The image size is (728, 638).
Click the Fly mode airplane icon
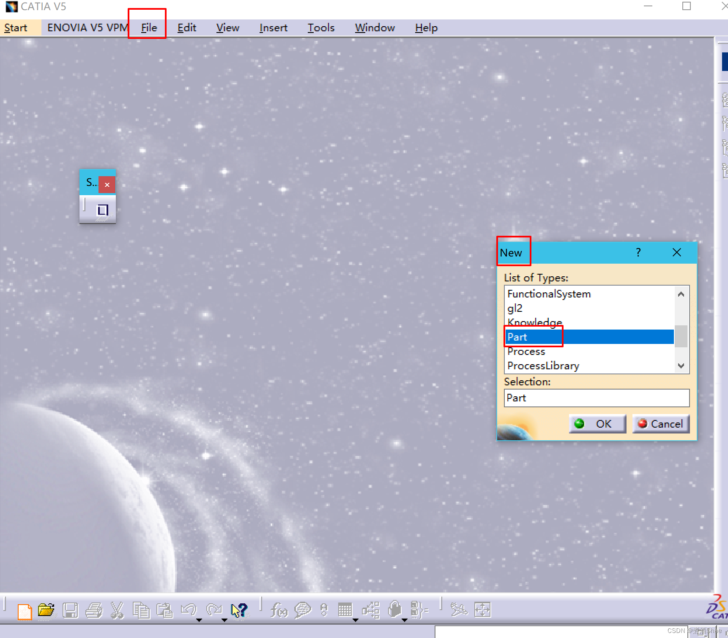(x=459, y=610)
